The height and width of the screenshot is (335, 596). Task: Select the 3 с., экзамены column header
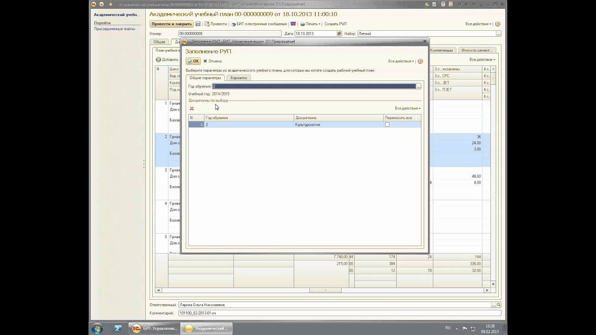pyautogui.click(x=458, y=69)
